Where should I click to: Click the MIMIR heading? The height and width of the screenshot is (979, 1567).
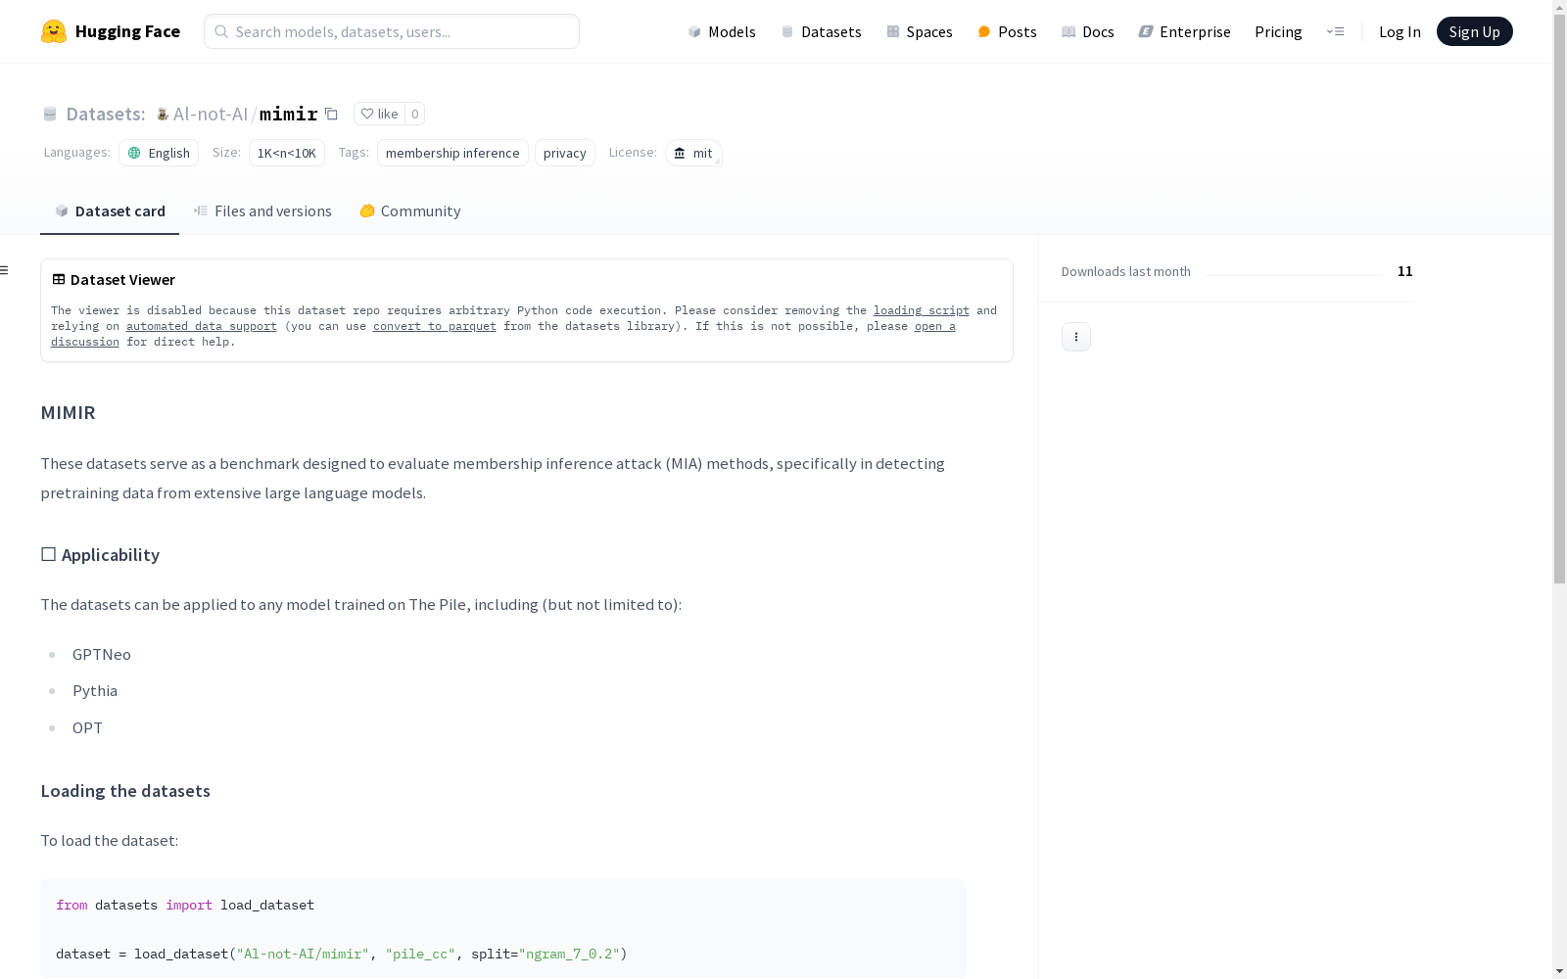69,412
